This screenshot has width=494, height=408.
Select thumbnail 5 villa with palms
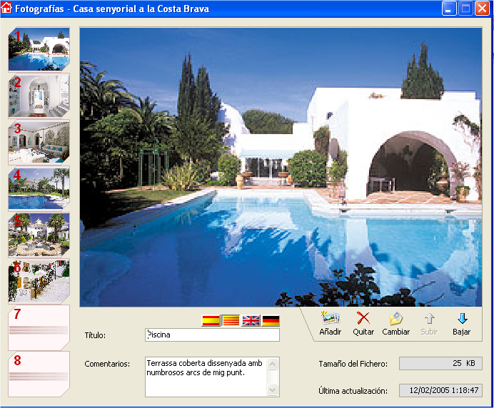39,235
